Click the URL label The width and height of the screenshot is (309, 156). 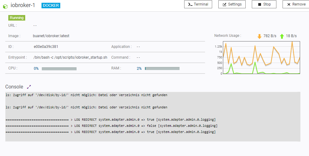point(12,25)
